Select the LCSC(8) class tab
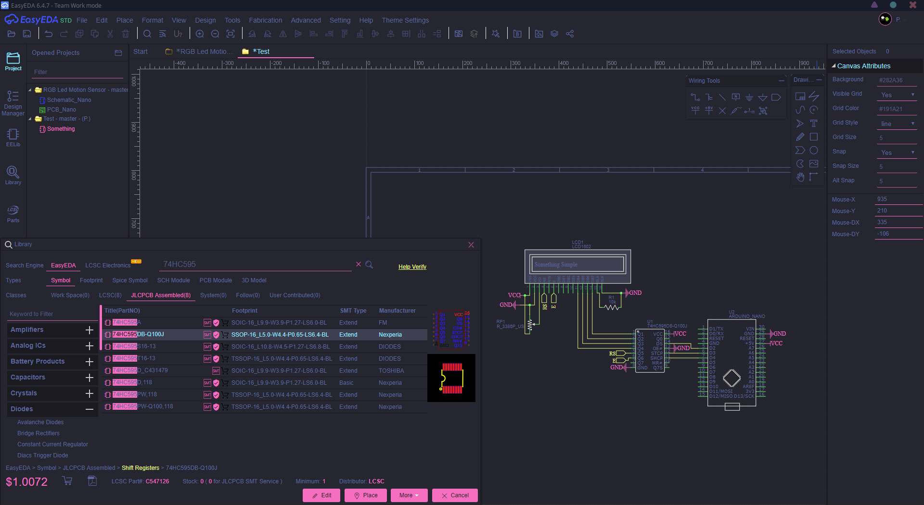Image resolution: width=924 pixels, height=505 pixels. 110,295
